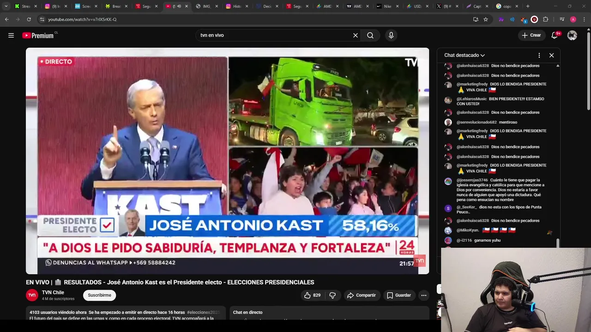Close the Nike tab
This screenshot has width=591, height=332.
coord(397,6)
